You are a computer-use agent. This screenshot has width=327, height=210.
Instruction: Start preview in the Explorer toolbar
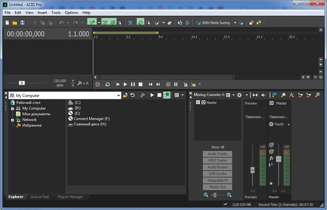point(152,95)
